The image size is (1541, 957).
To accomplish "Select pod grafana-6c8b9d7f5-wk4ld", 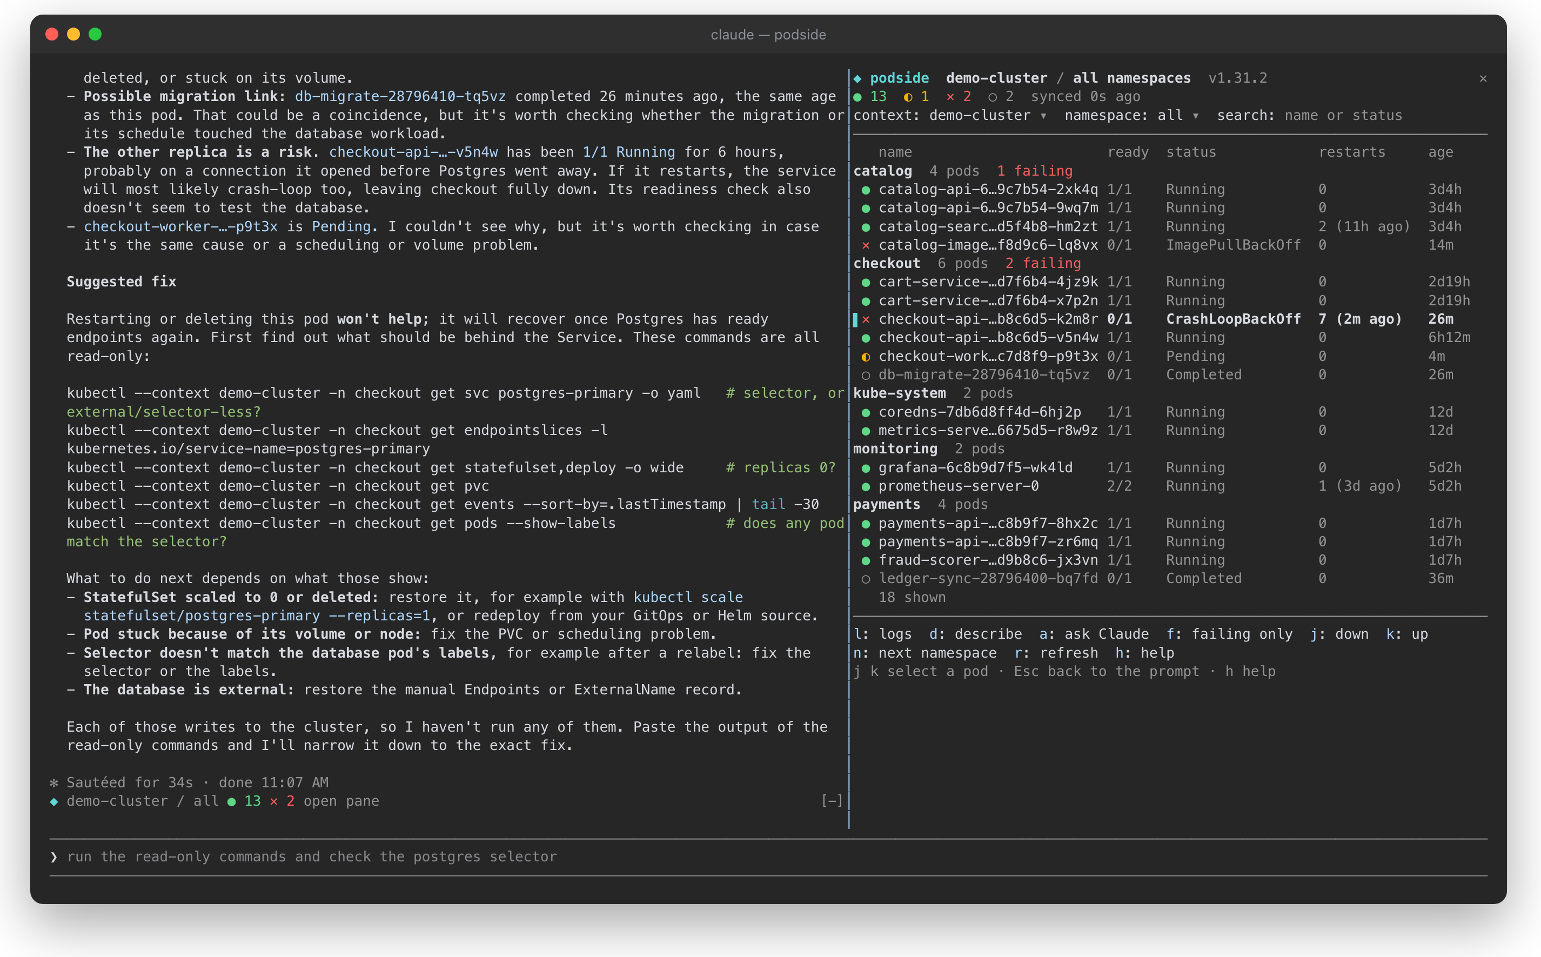I will (1169, 468).
